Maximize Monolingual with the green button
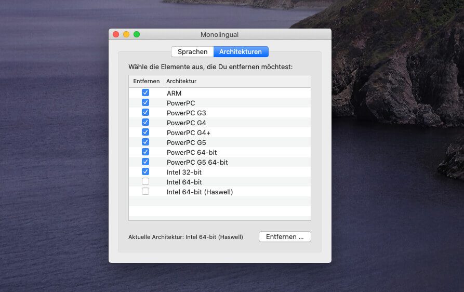464x292 pixels. 137,34
